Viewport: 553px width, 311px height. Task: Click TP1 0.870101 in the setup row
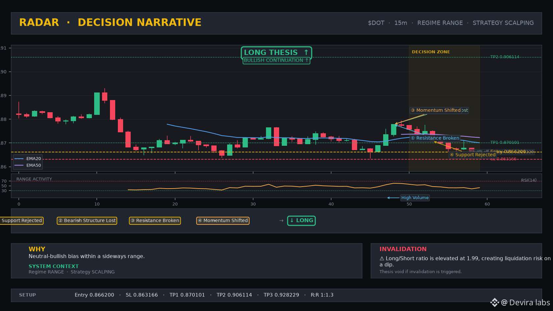point(187,295)
